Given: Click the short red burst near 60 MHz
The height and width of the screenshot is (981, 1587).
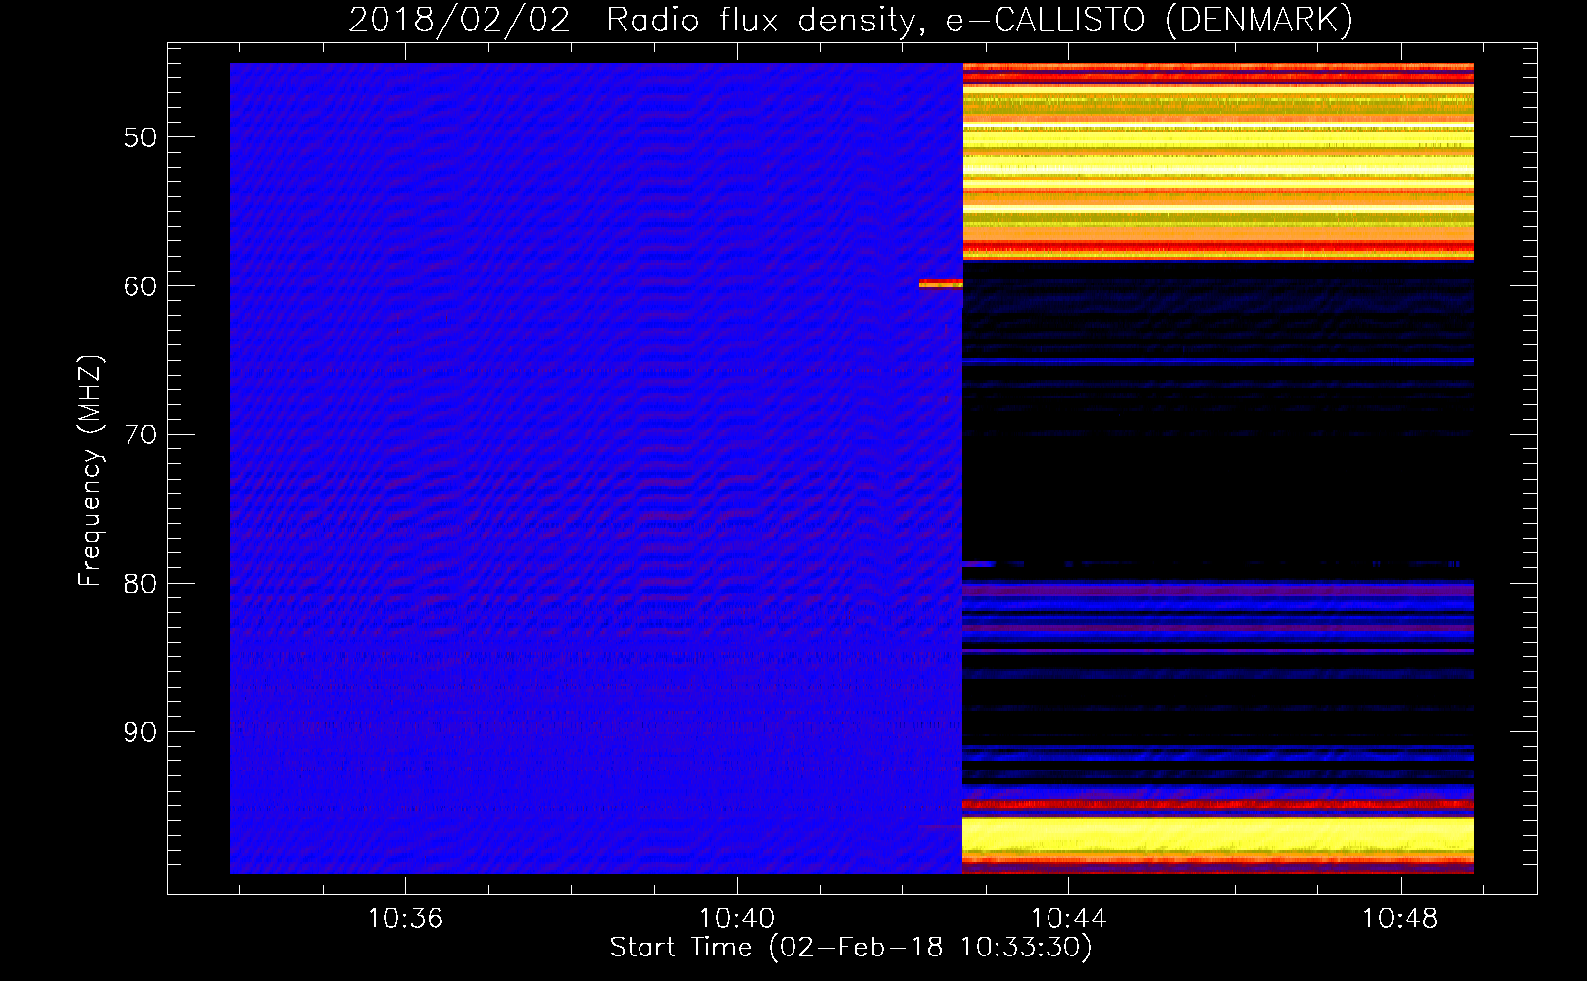Looking at the screenshot, I should 941,284.
